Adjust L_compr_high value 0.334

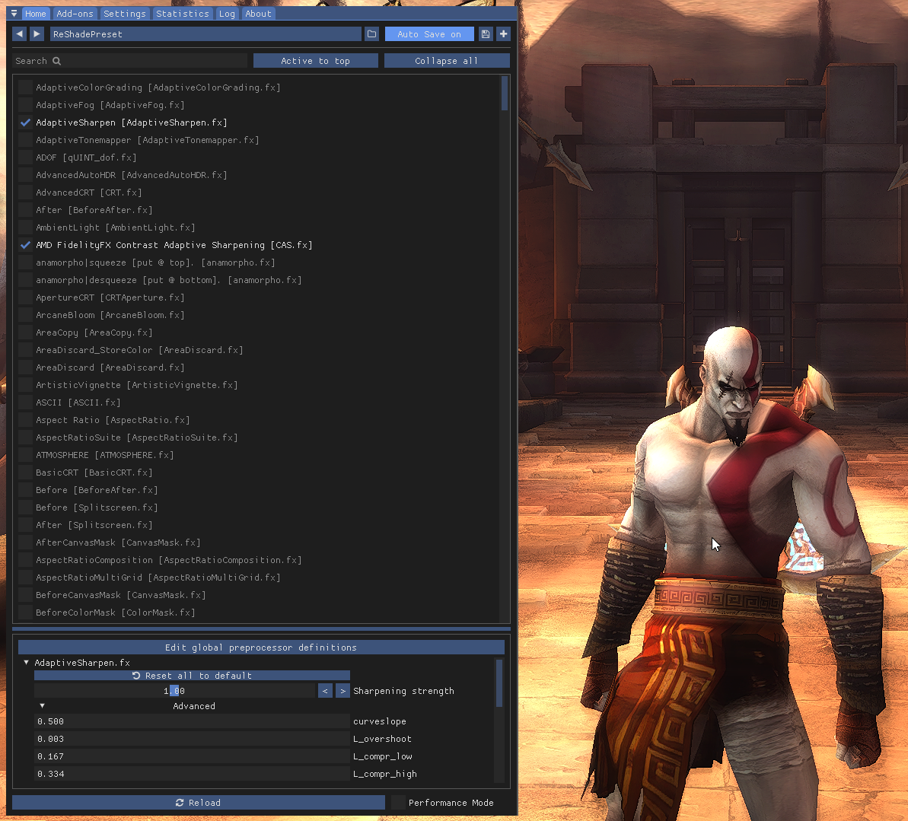(x=192, y=774)
